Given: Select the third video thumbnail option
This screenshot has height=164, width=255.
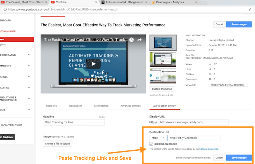Looking at the screenshot, I should tap(163, 76).
